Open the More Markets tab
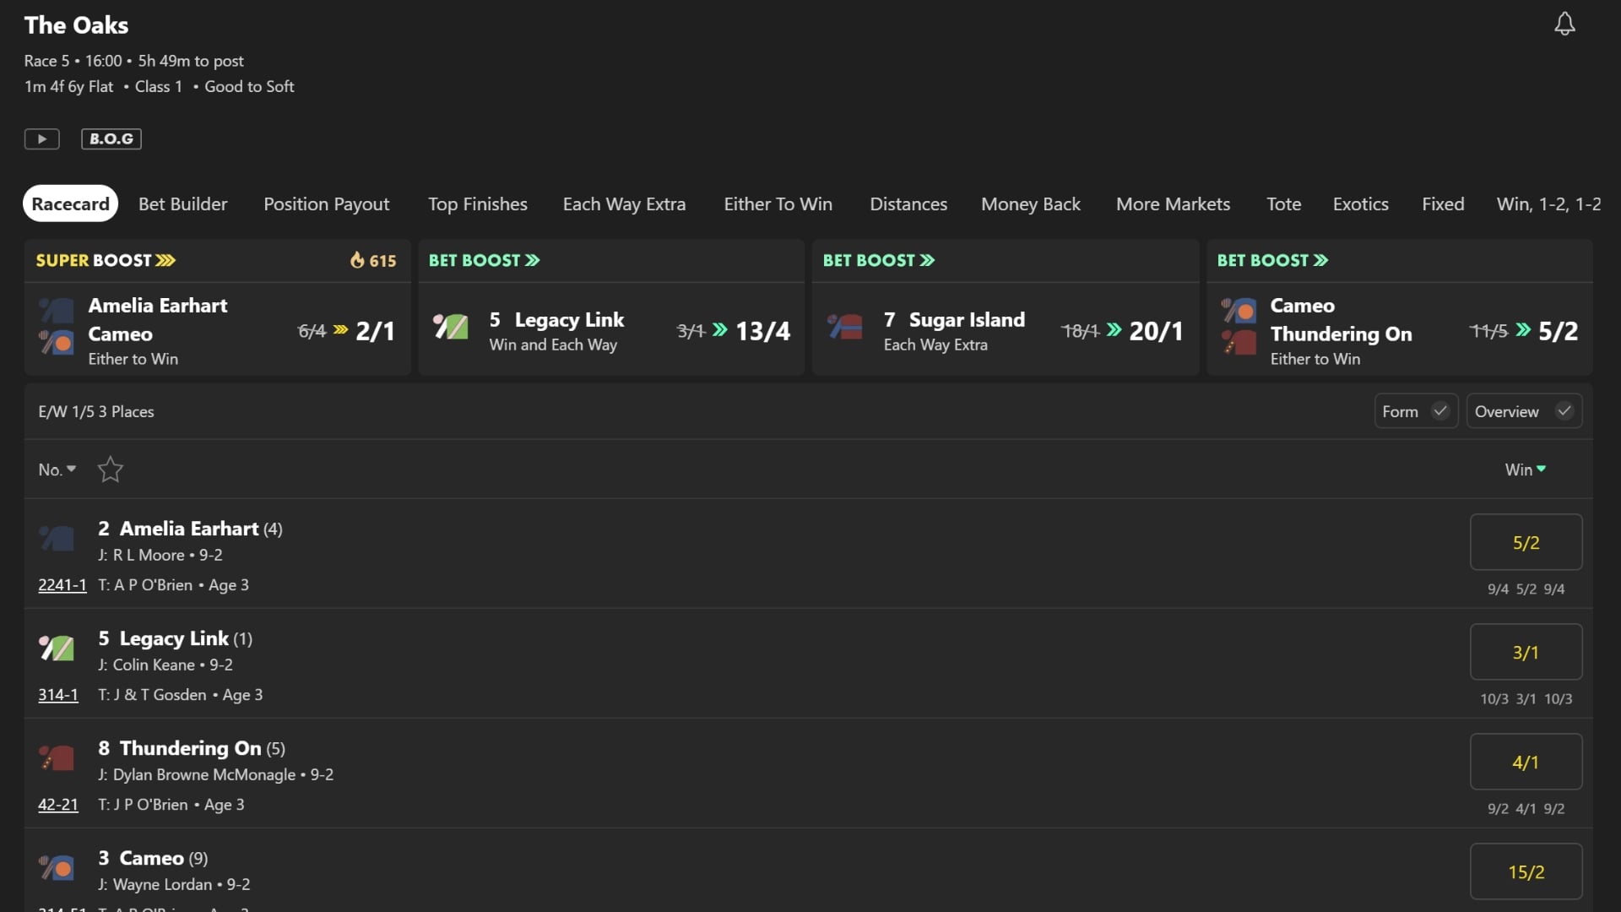The height and width of the screenshot is (912, 1621). 1174,204
